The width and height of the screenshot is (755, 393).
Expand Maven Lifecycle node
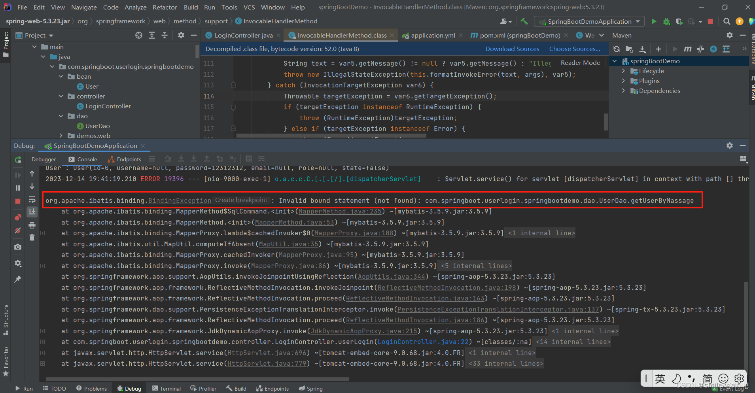coord(624,71)
